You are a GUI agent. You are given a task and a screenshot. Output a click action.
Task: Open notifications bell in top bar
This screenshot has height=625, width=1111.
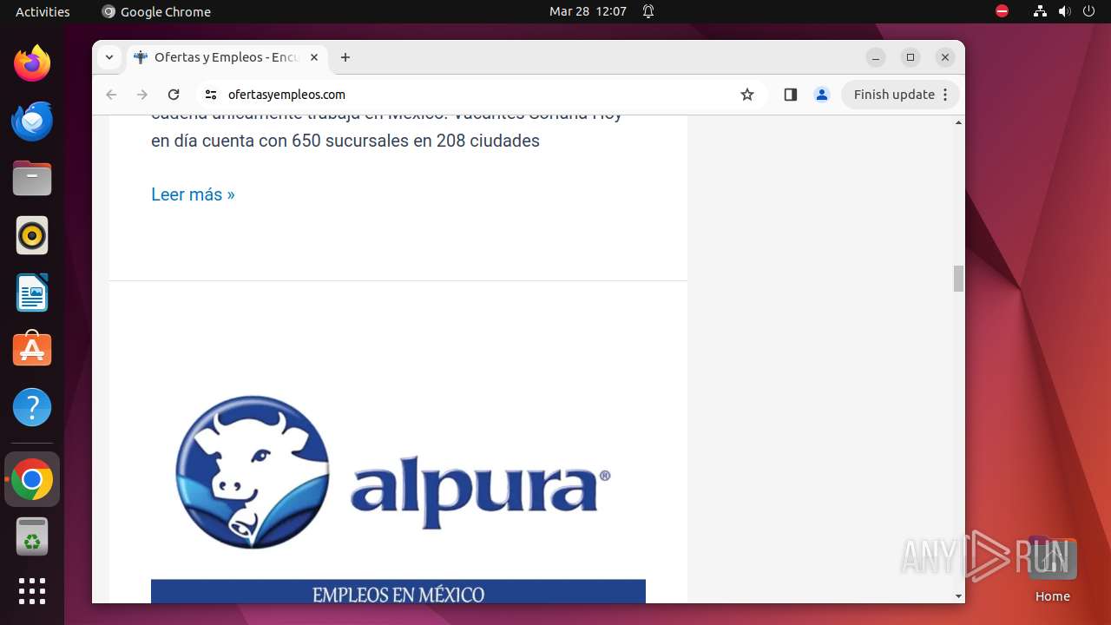[648, 11]
